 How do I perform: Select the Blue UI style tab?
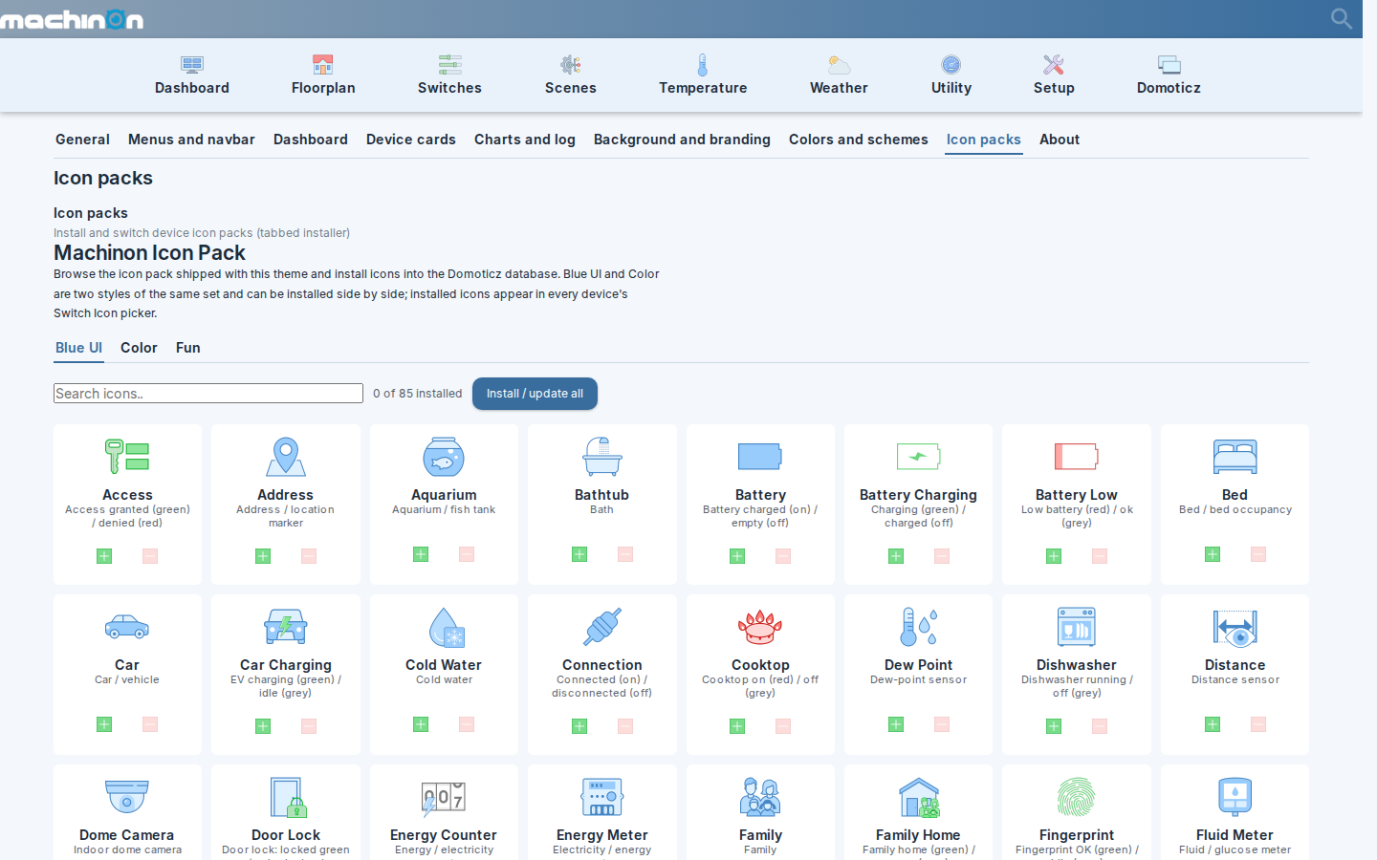point(78,348)
